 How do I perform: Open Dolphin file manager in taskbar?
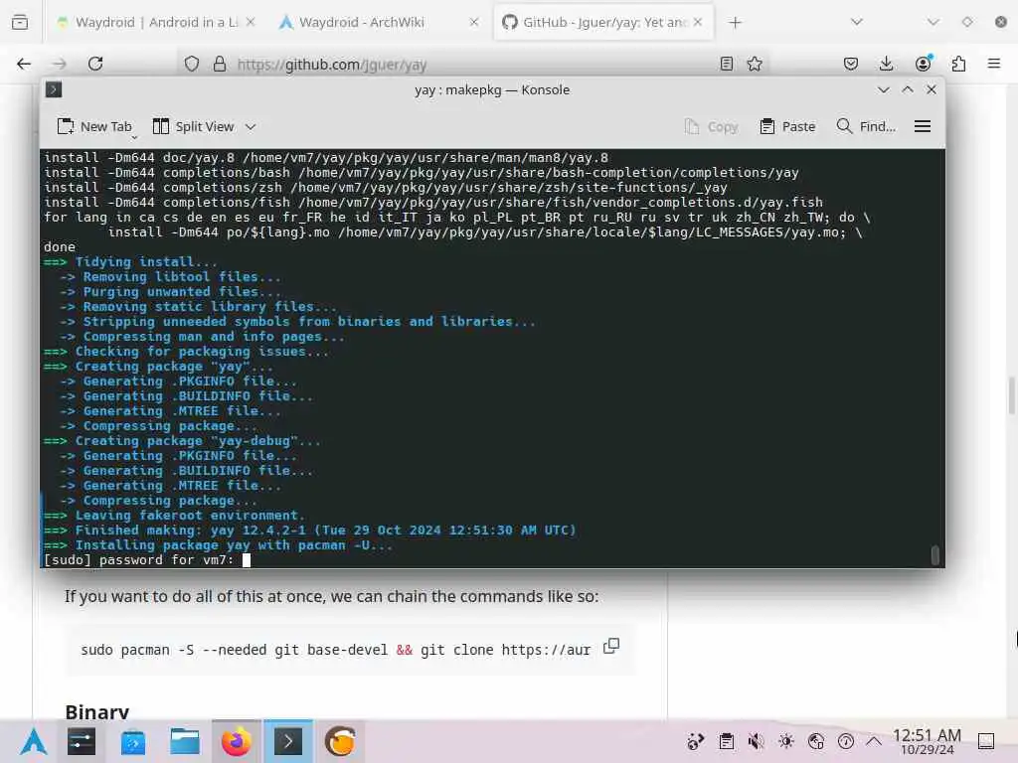tap(185, 741)
